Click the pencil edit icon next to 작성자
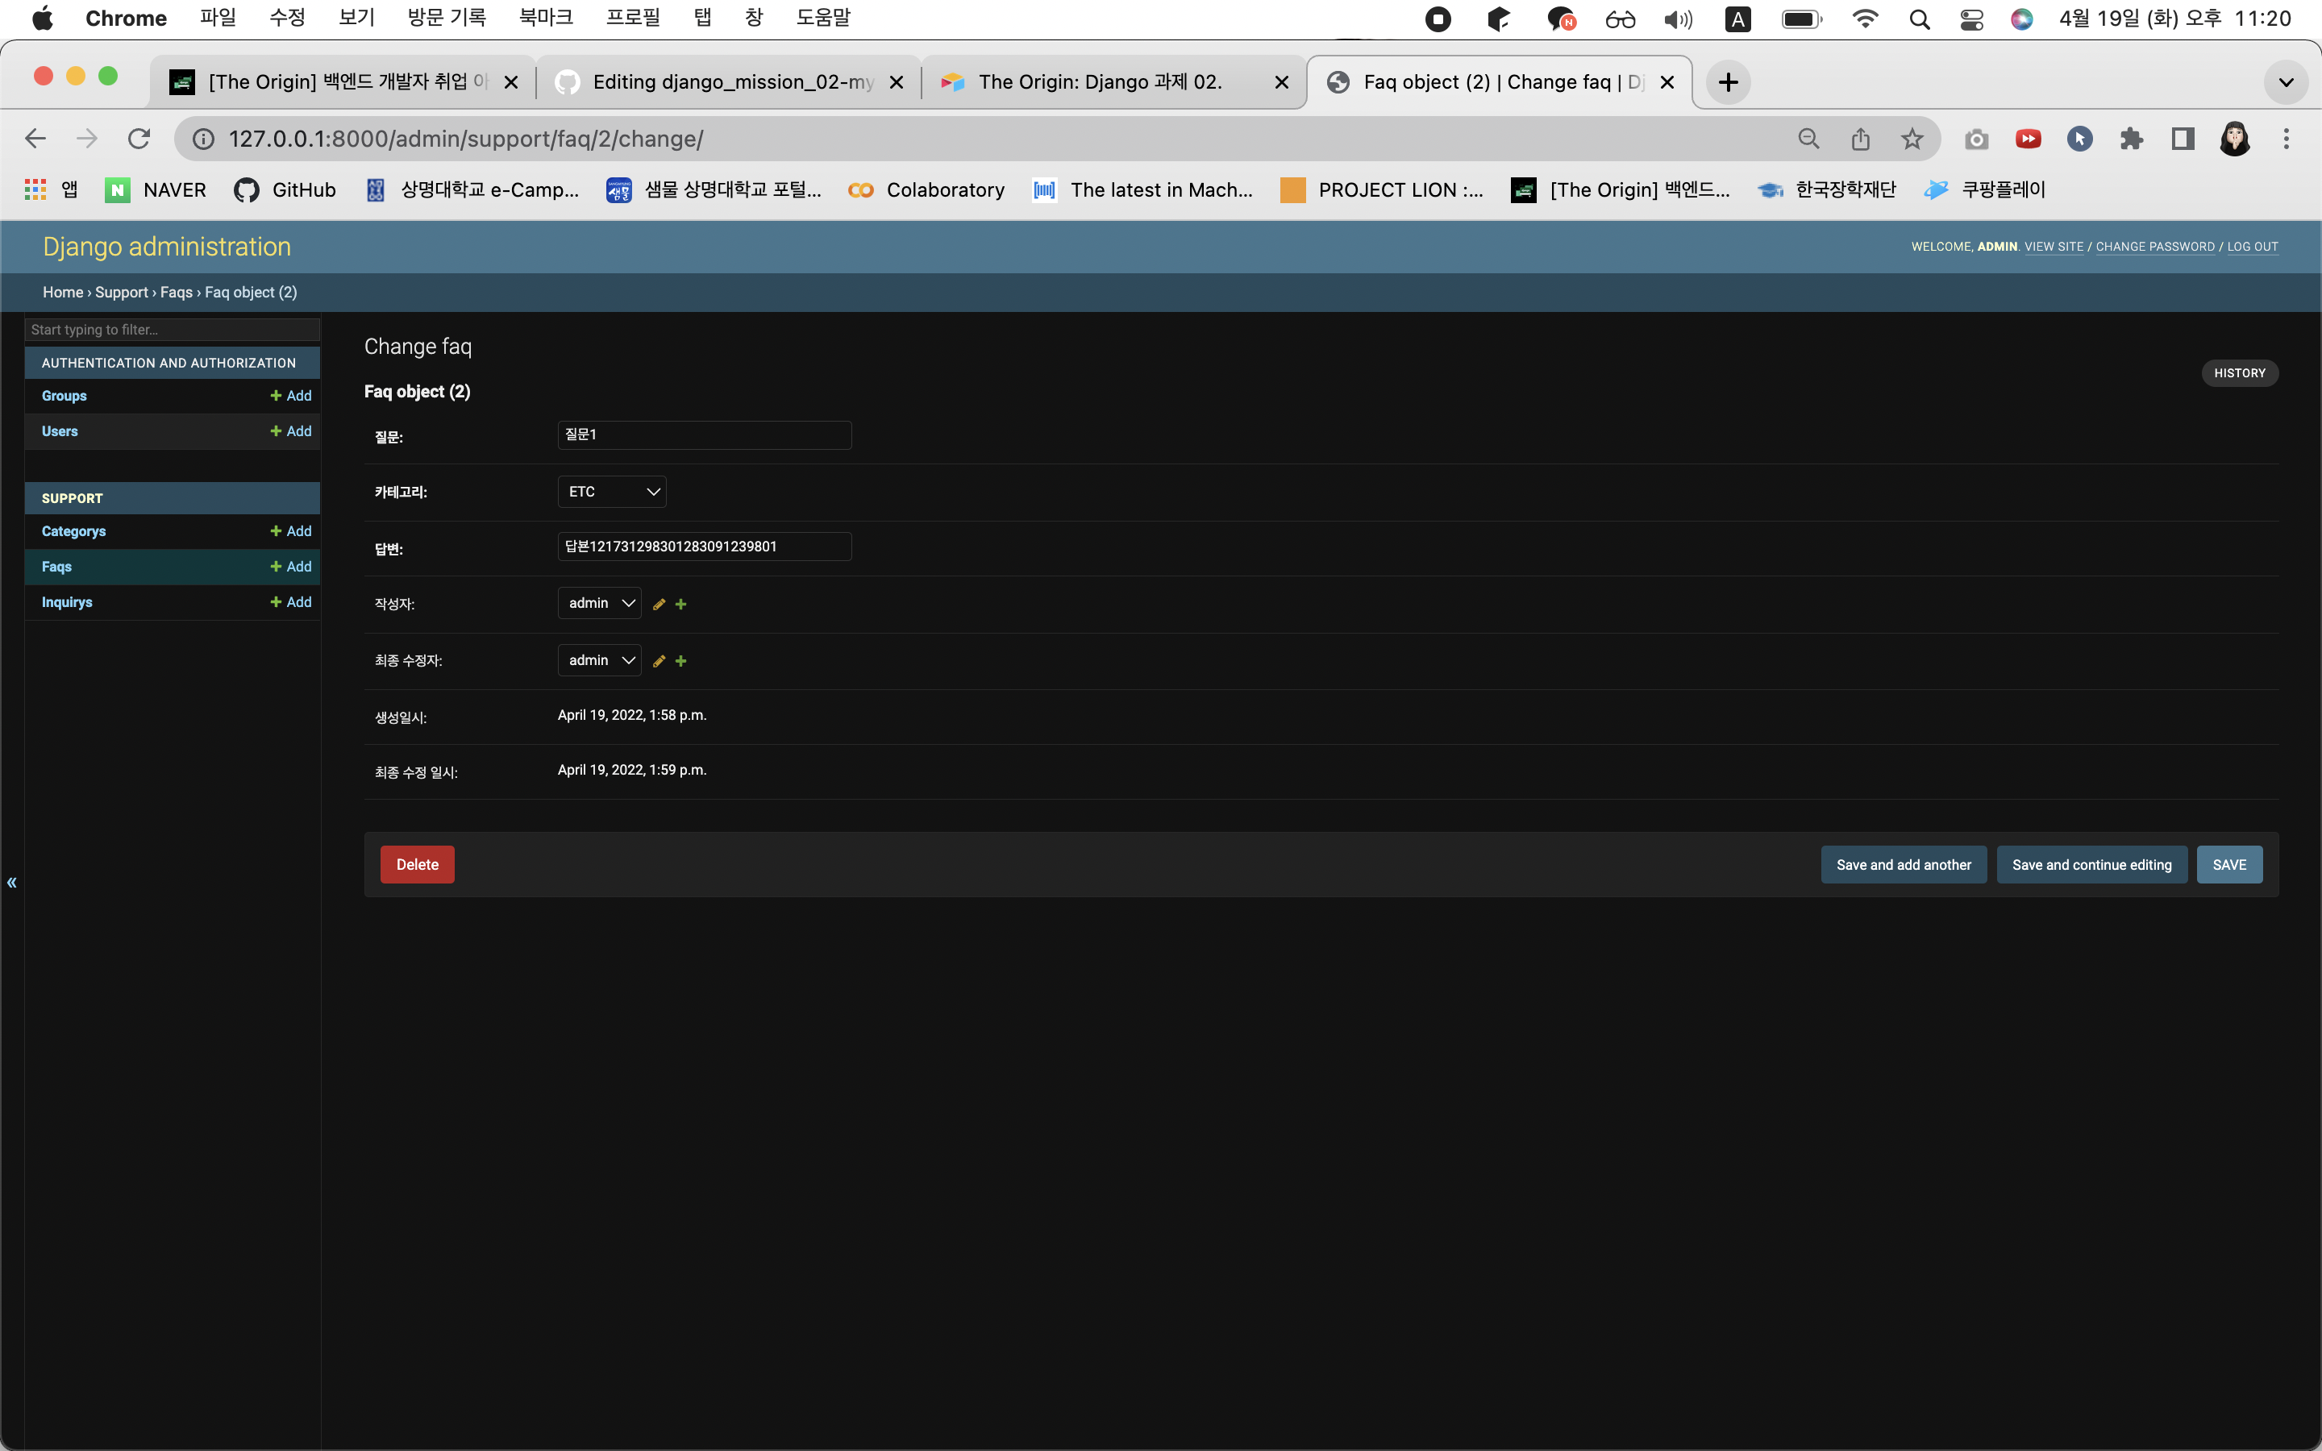The image size is (2322, 1451). [658, 603]
